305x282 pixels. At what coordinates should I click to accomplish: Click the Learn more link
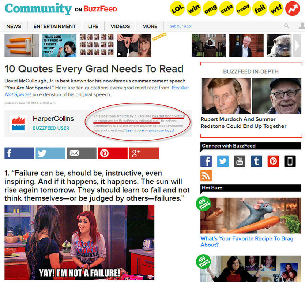click(x=135, y=130)
